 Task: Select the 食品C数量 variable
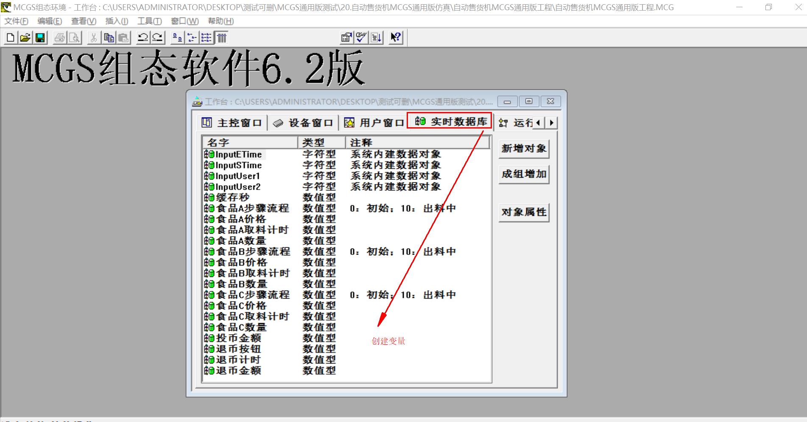[x=236, y=327]
